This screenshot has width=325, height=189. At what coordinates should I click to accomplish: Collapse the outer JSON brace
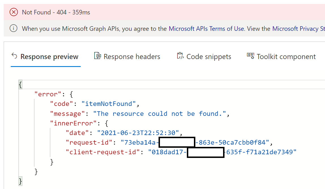point(20,84)
